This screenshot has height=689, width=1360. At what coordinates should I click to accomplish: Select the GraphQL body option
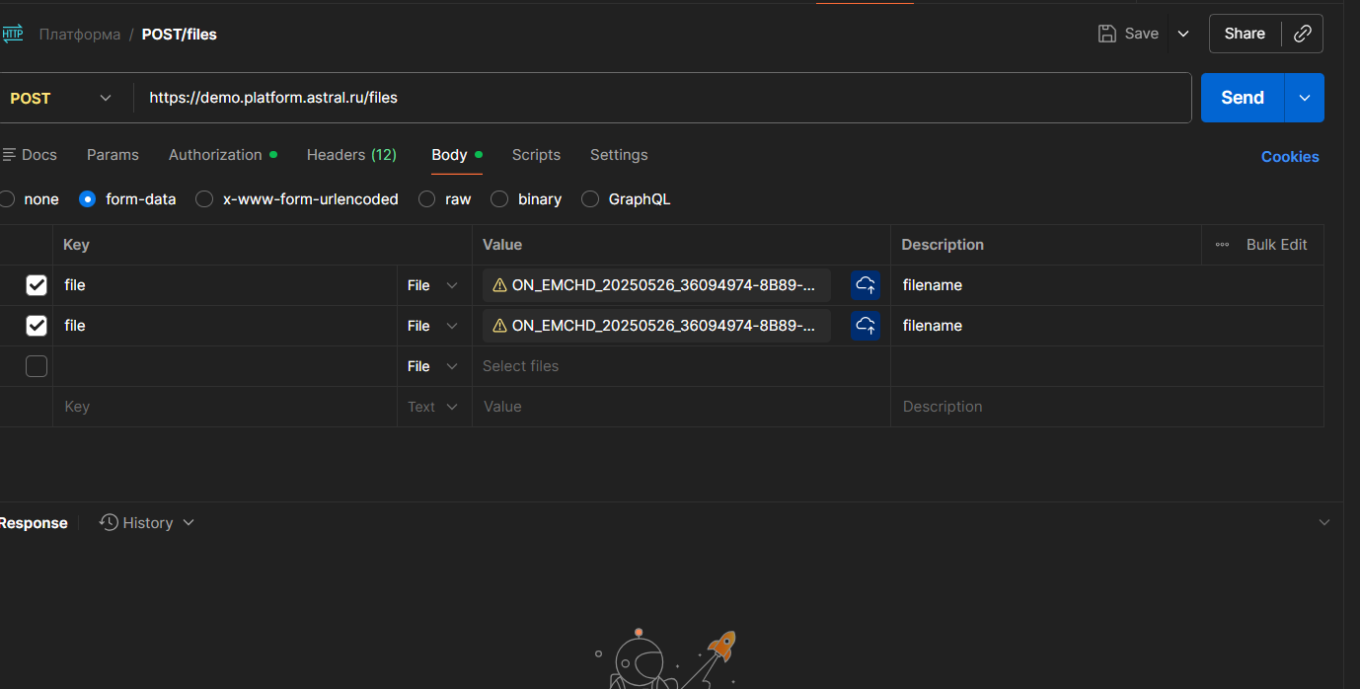[x=590, y=199]
